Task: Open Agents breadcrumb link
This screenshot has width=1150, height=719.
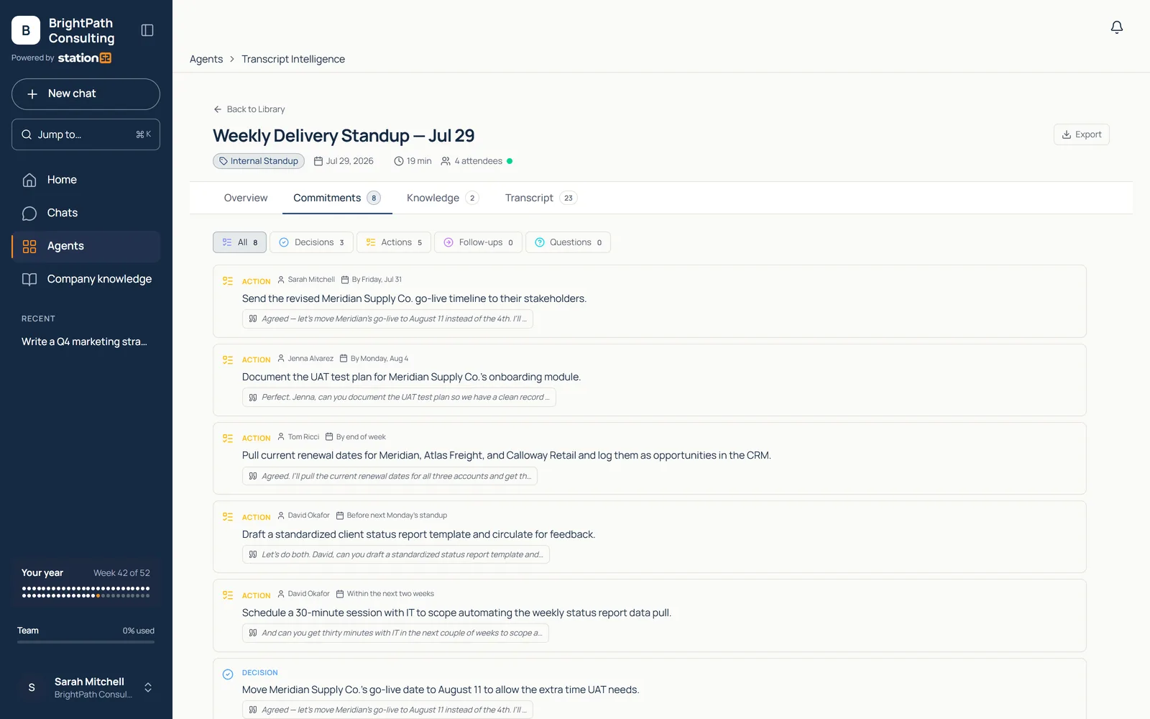Action: coord(206,59)
